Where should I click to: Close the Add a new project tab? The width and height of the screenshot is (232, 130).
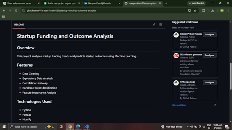(x=79, y=3)
